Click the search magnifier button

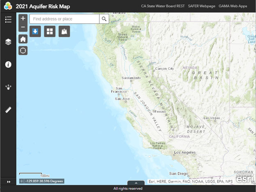[x=104, y=19]
